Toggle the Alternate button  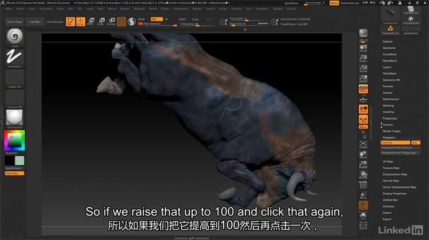(14, 173)
